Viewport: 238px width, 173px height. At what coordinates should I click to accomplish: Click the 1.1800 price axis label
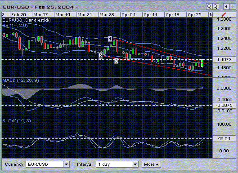point(224,67)
